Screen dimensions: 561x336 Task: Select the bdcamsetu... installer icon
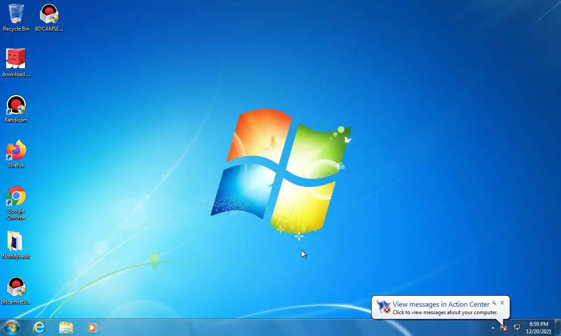coord(16,291)
